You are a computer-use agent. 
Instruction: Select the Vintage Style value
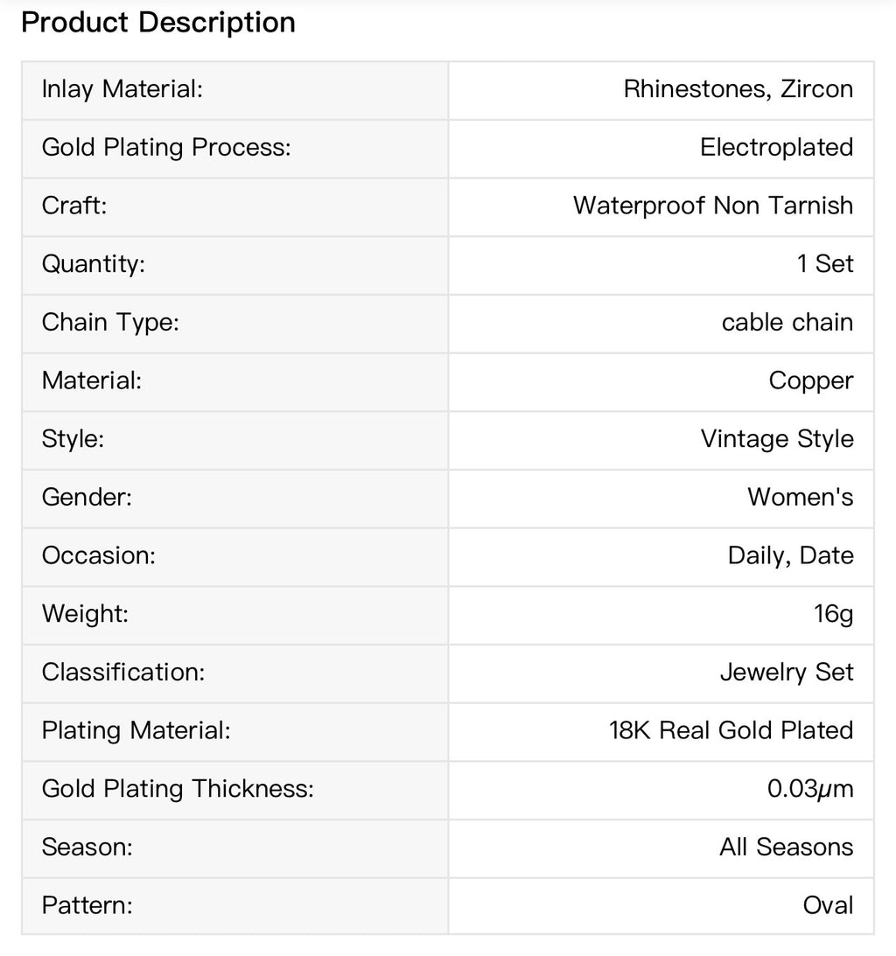pos(777,439)
